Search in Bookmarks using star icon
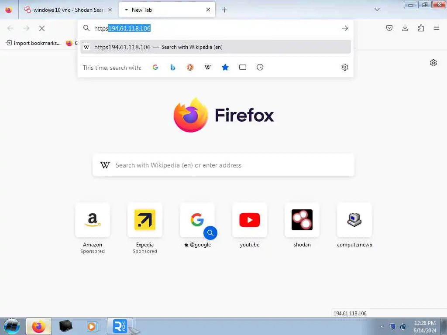Viewport: 447px width, 335px height. [225, 67]
